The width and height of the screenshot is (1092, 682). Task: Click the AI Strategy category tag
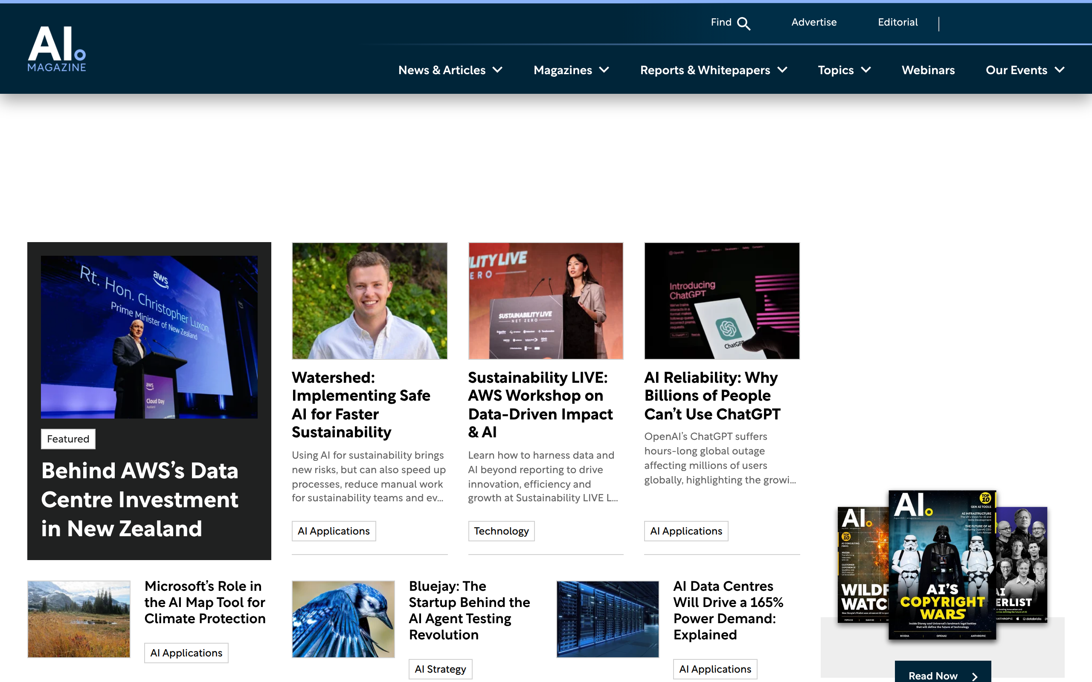pos(440,669)
